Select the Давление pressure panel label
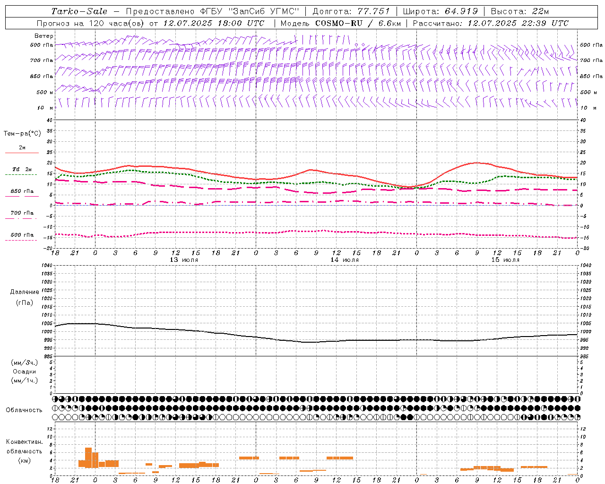This screenshot has width=605, height=484. 25,292
